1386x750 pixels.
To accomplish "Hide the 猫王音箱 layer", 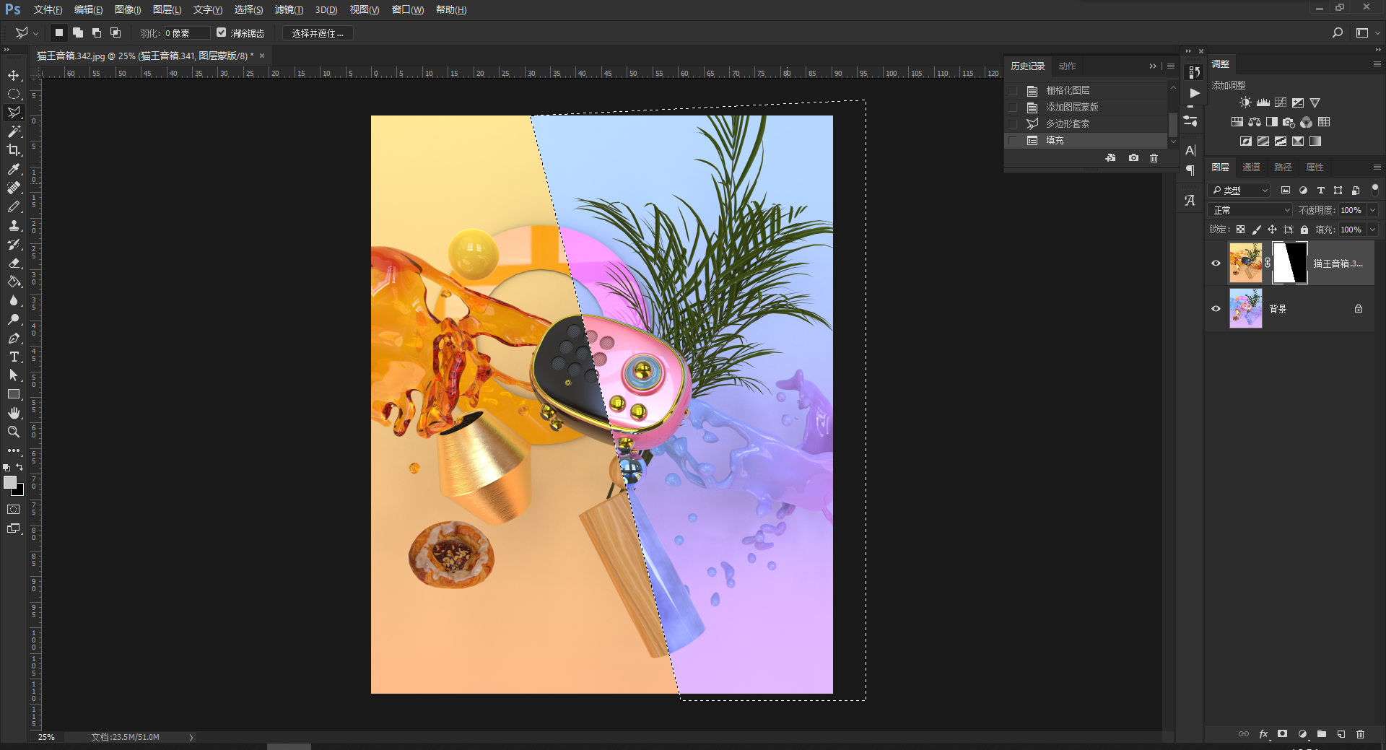I will click(1216, 263).
